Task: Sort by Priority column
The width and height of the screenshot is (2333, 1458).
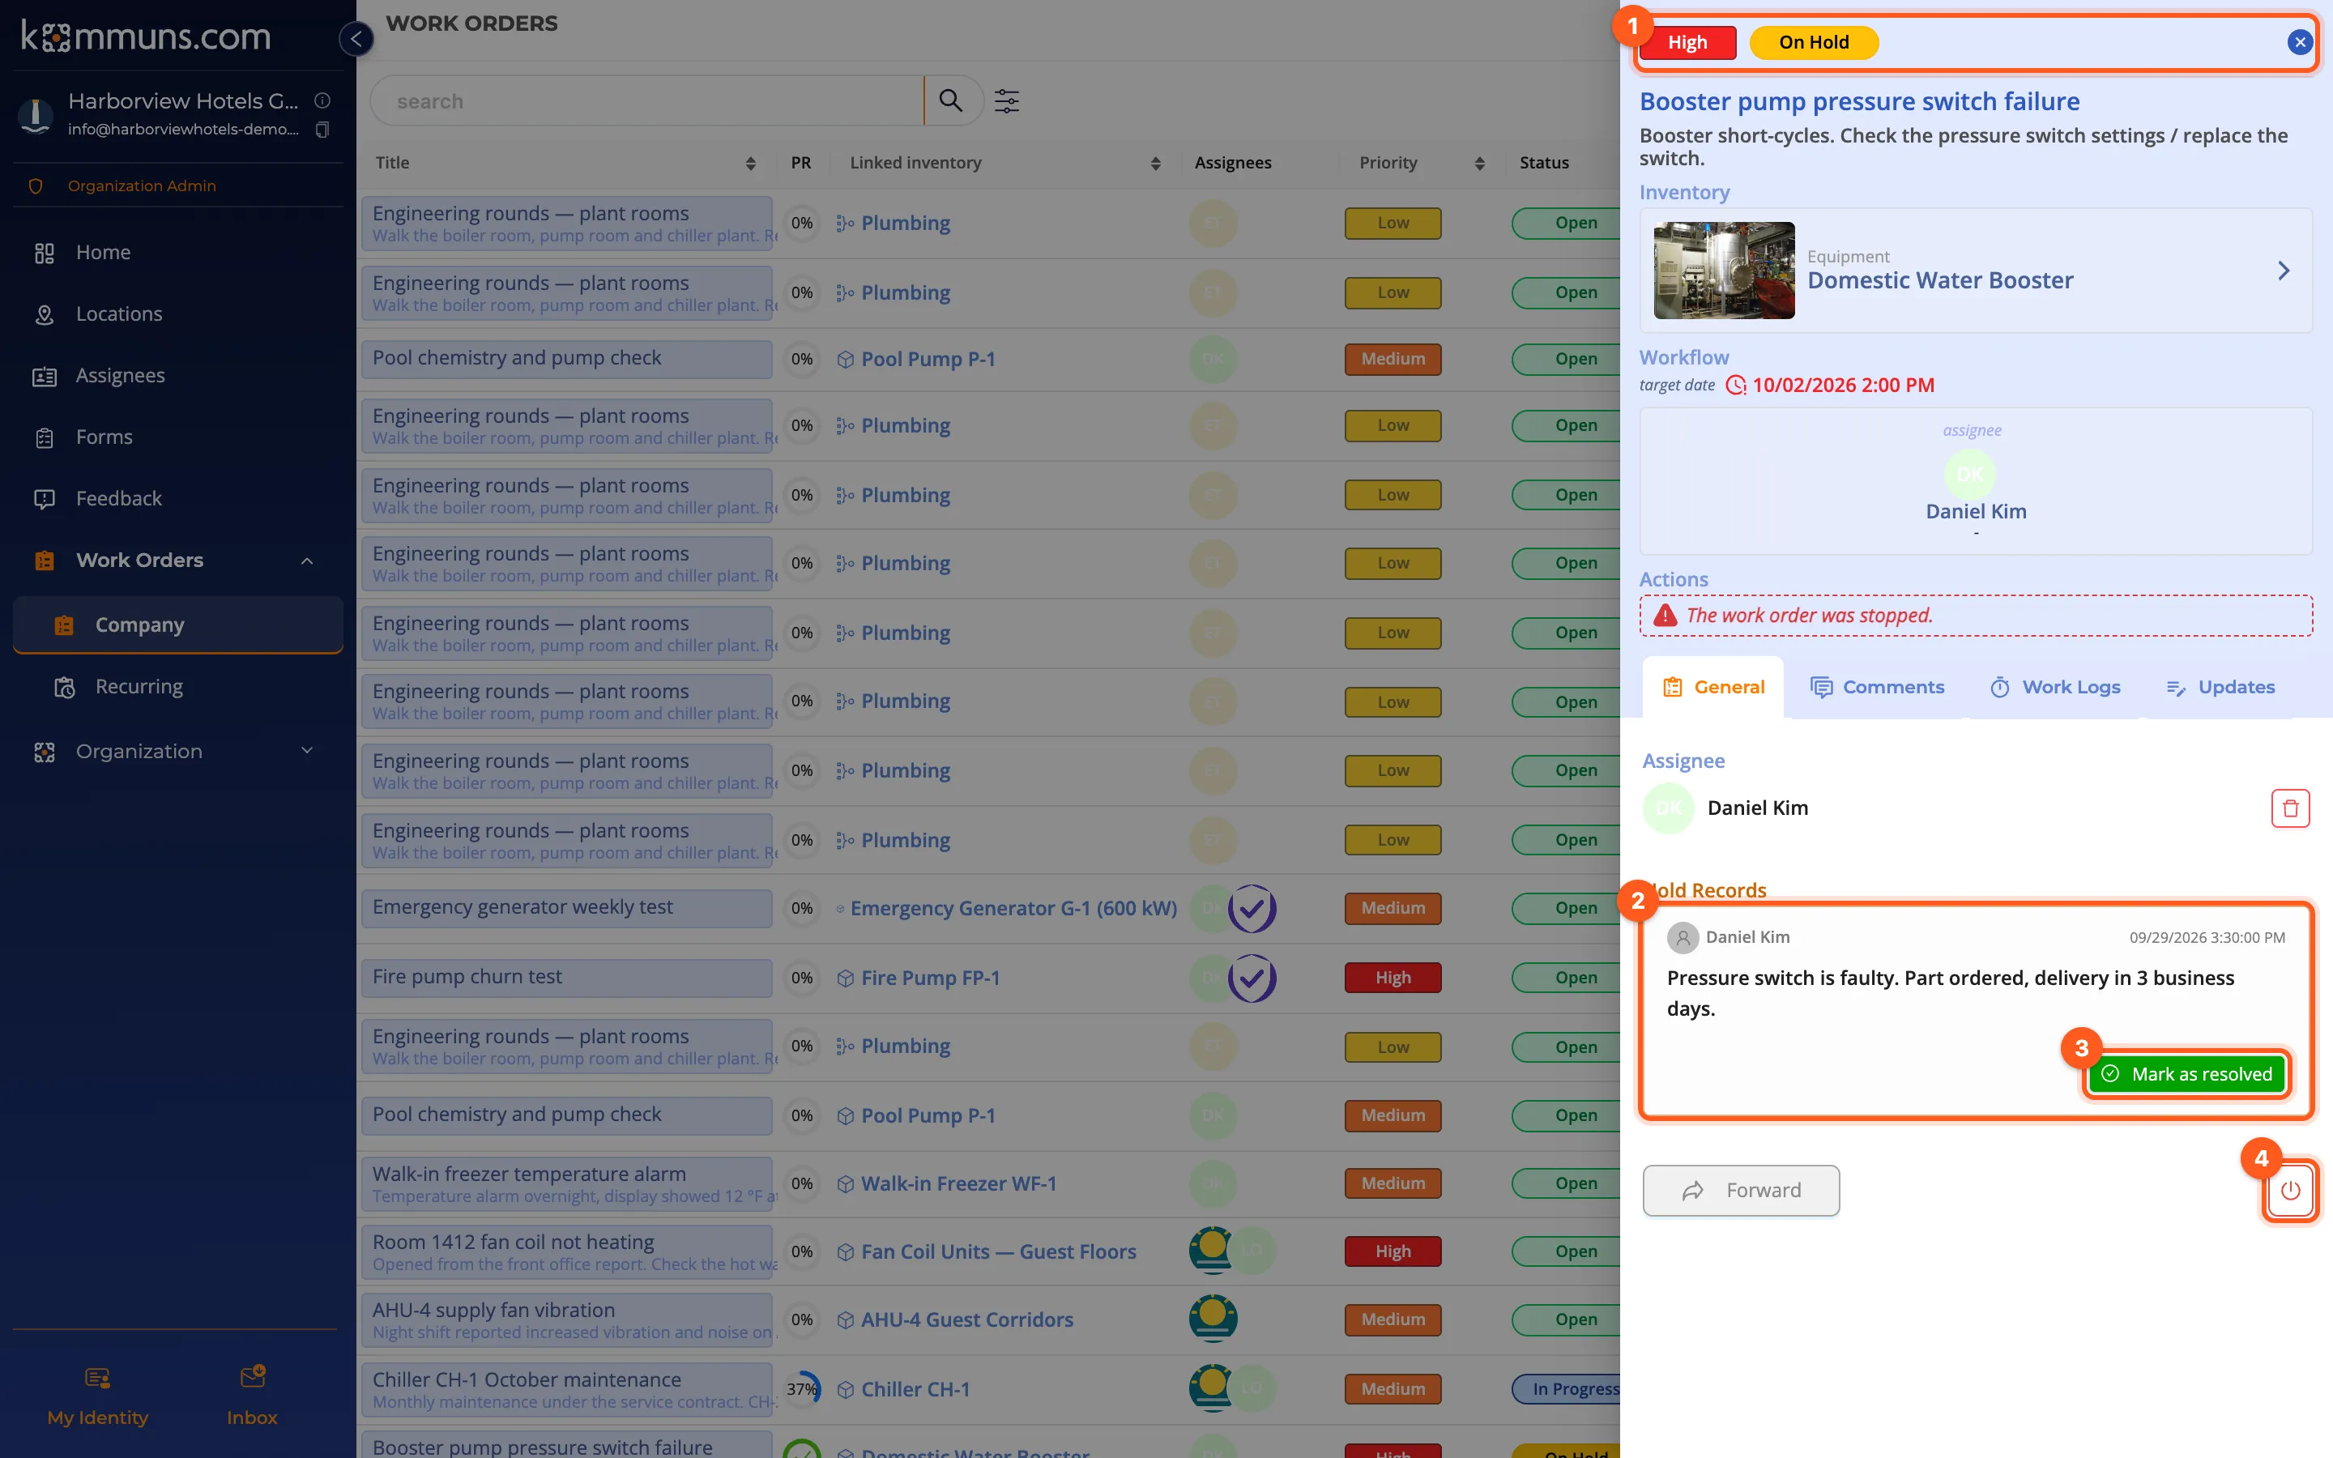Action: click(x=1479, y=163)
